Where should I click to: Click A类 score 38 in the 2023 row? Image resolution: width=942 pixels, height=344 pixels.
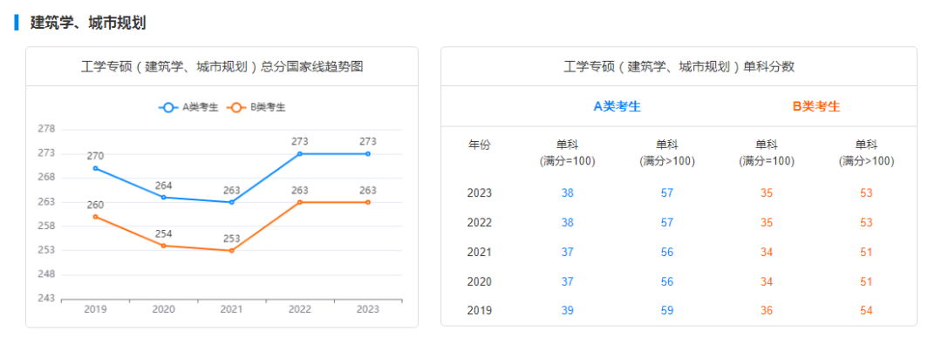[567, 193]
